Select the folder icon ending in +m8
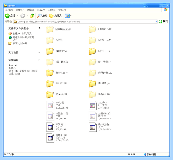The image size is (173, 160). coord(50,29)
